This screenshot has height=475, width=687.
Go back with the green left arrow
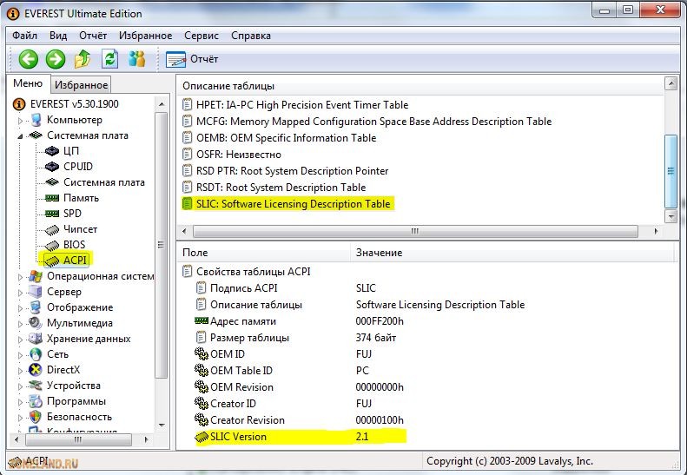(29, 59)
